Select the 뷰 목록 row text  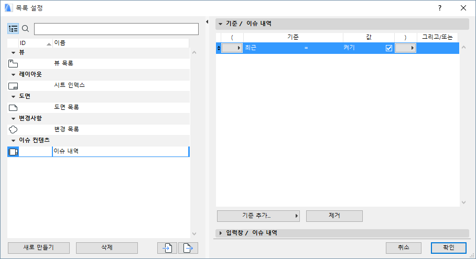pos(63,63)
